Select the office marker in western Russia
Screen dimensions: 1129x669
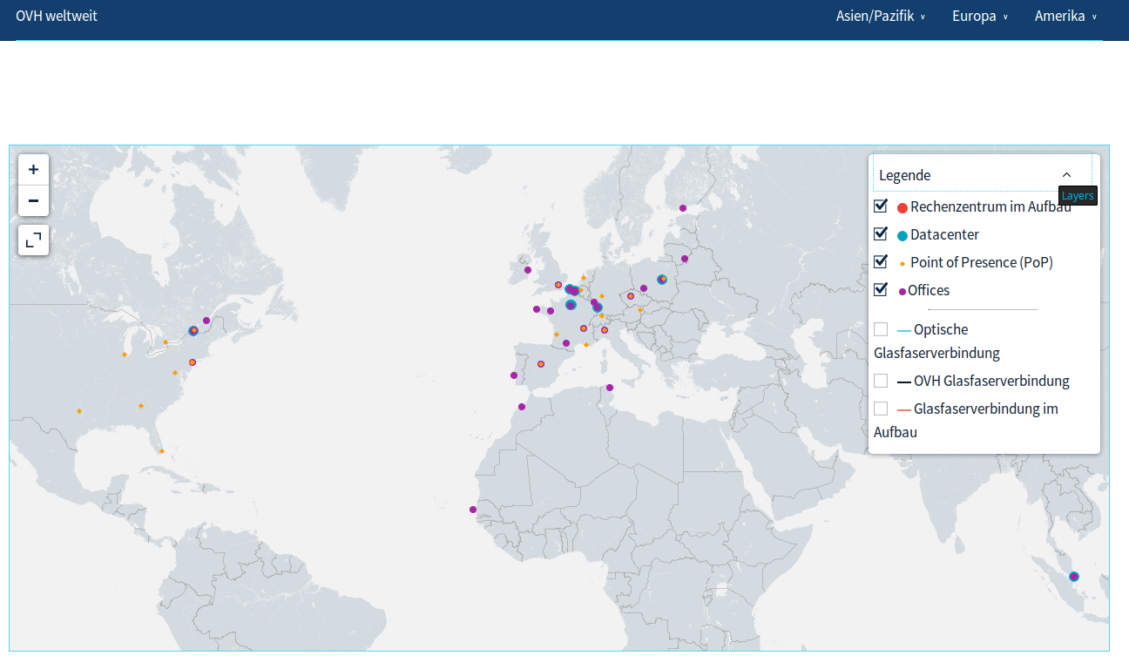pos(685,259)
